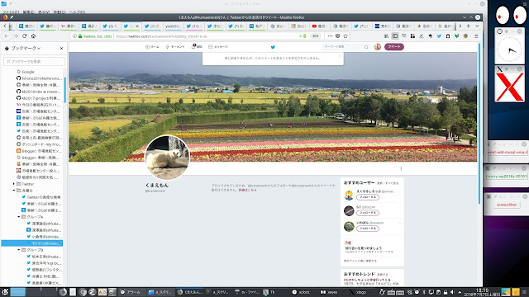529x297 pixels.
Task: Collapse the 弁護士 bookmark folder
Action: pyautogui.click(x=14, y=191)
